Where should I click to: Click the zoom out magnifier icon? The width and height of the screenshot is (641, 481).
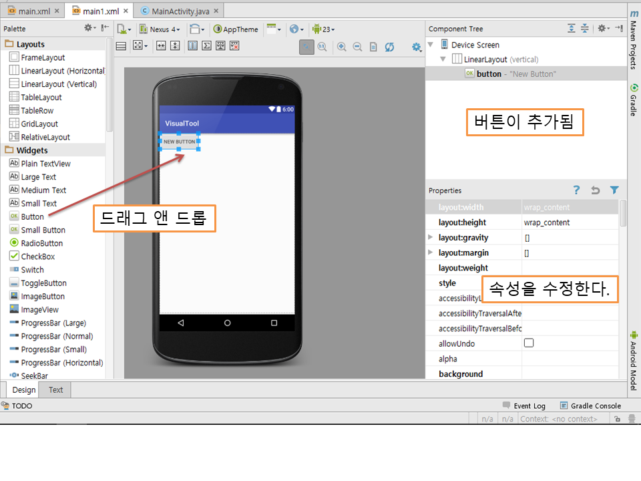(357, 46)
